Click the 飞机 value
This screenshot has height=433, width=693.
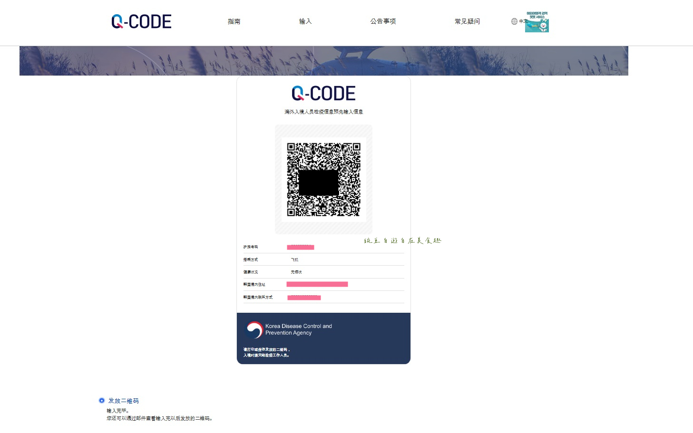(295, 260)
